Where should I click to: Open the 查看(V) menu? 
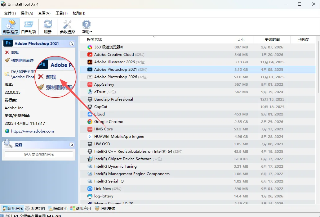44,13
